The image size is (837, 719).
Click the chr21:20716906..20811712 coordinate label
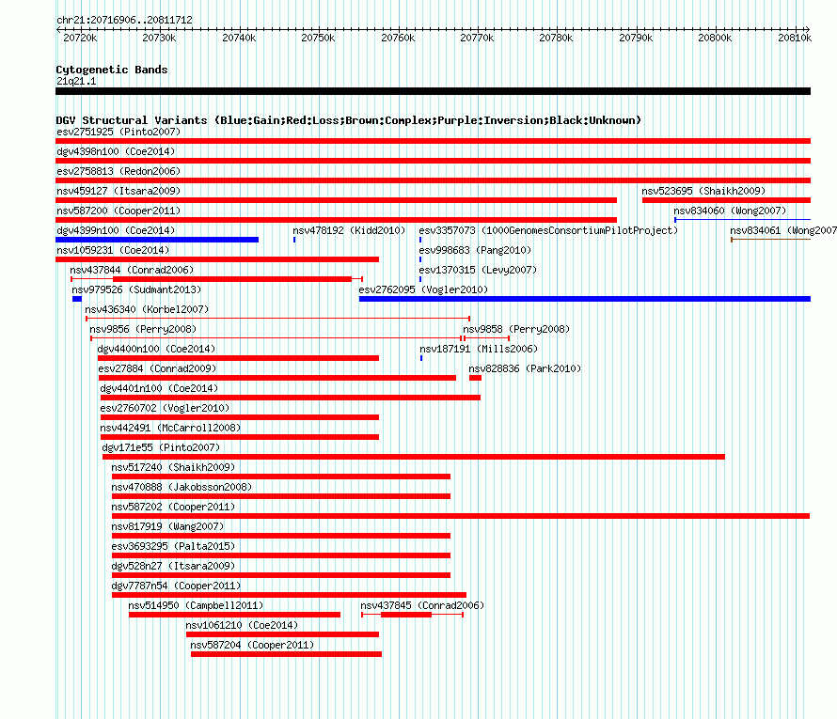[x=124, y=20]
